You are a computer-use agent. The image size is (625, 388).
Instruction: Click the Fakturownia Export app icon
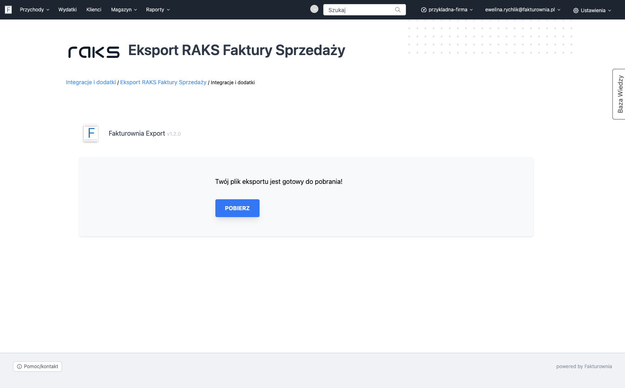[x=91, y=133]
